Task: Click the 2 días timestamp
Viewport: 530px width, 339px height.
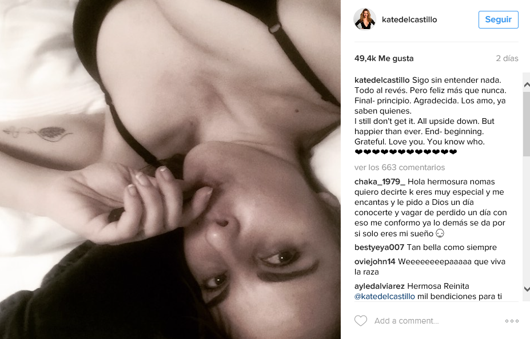Action: (507, 58)
